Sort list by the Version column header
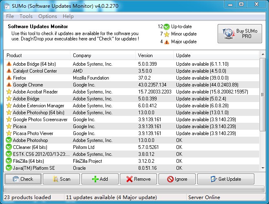The height and width of the screenshot is (204, 269). pyautogui.click(x=154, y=55)
